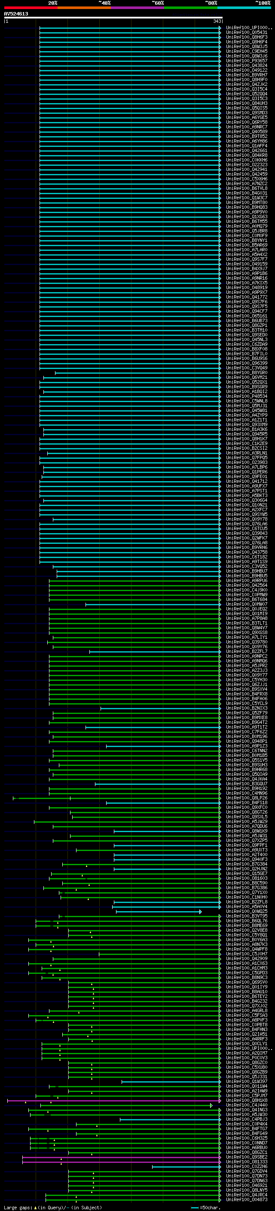Click the purple alignment bar for UniRef100_Q8H1K8

114,1101
